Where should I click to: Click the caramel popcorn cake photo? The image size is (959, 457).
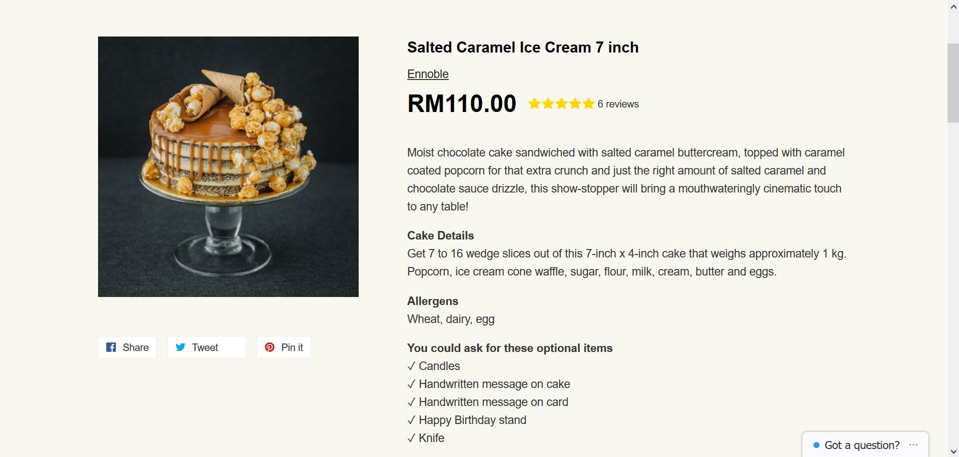click(228, 166)
